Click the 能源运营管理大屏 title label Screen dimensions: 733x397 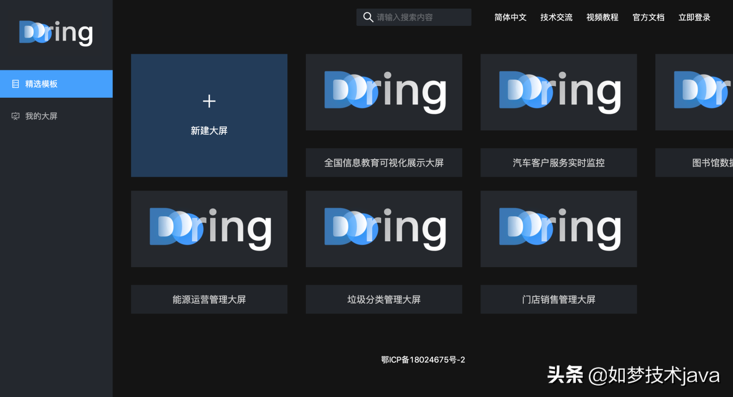(x=209, y=299)
